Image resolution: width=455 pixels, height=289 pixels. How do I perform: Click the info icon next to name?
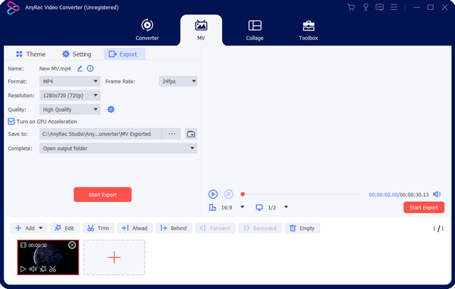click(x=90, y=68)
